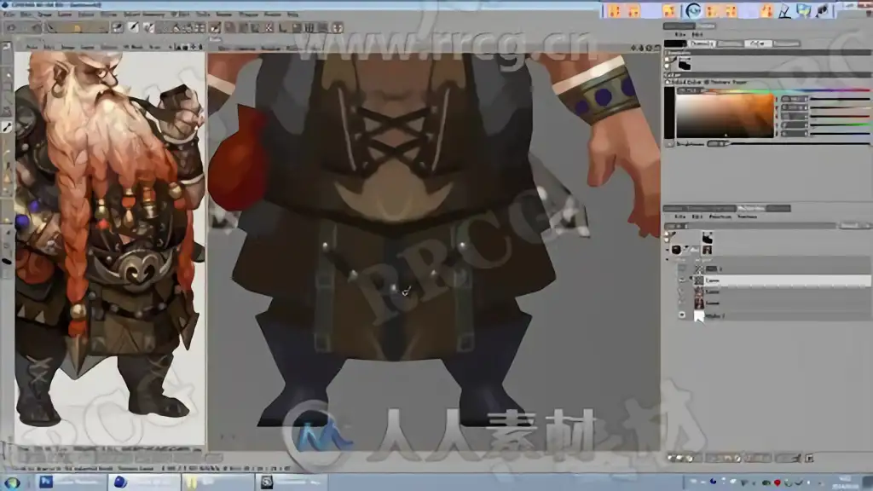Click the Redo arrow in the top toolbar

(x=36, y=27)
